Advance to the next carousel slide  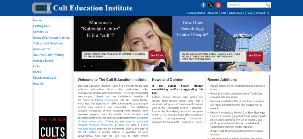point(91,66)
